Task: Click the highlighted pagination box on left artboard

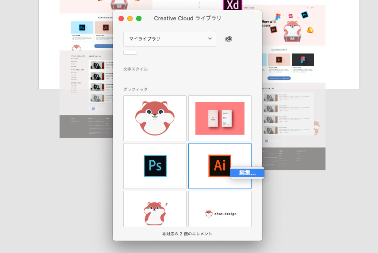Action: click(93, 109)
